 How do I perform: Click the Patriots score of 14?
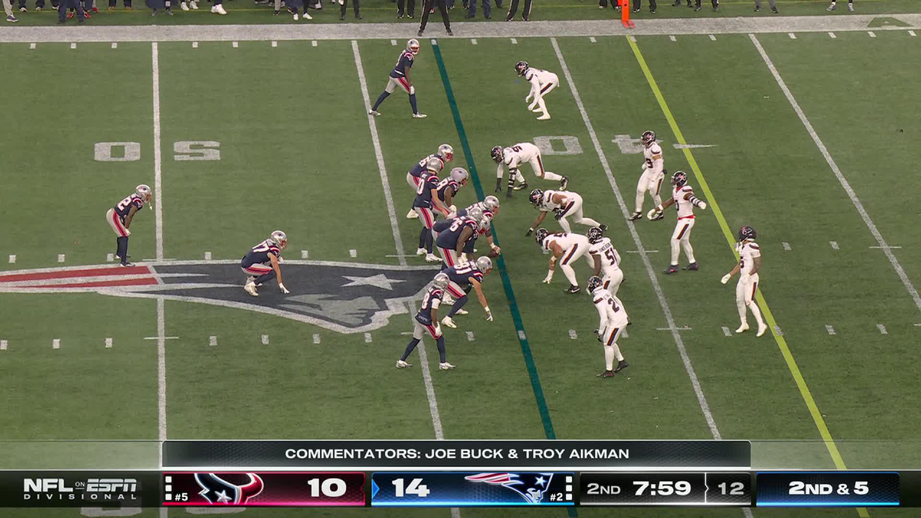pyautogui.click(x=411, y=488)
